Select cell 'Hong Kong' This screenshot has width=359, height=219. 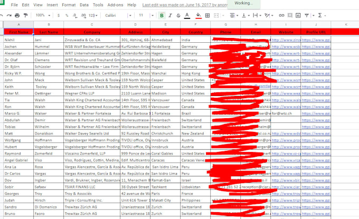(x=195, y=73)
